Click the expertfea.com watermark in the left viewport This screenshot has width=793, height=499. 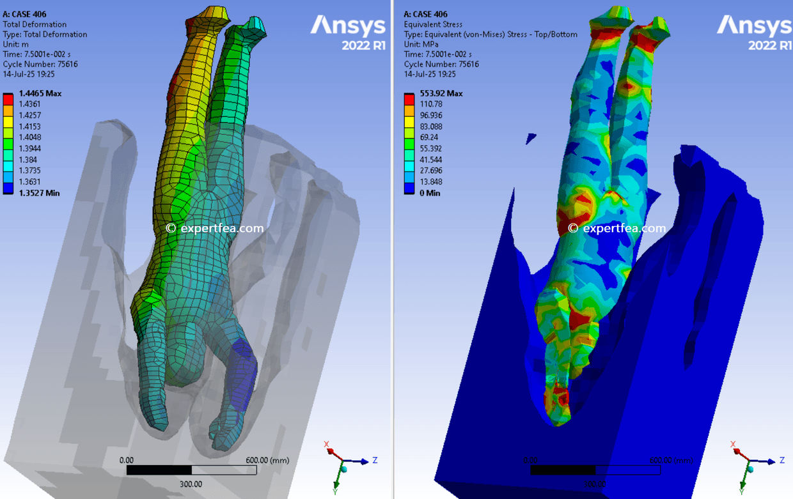tap(214, 227)
